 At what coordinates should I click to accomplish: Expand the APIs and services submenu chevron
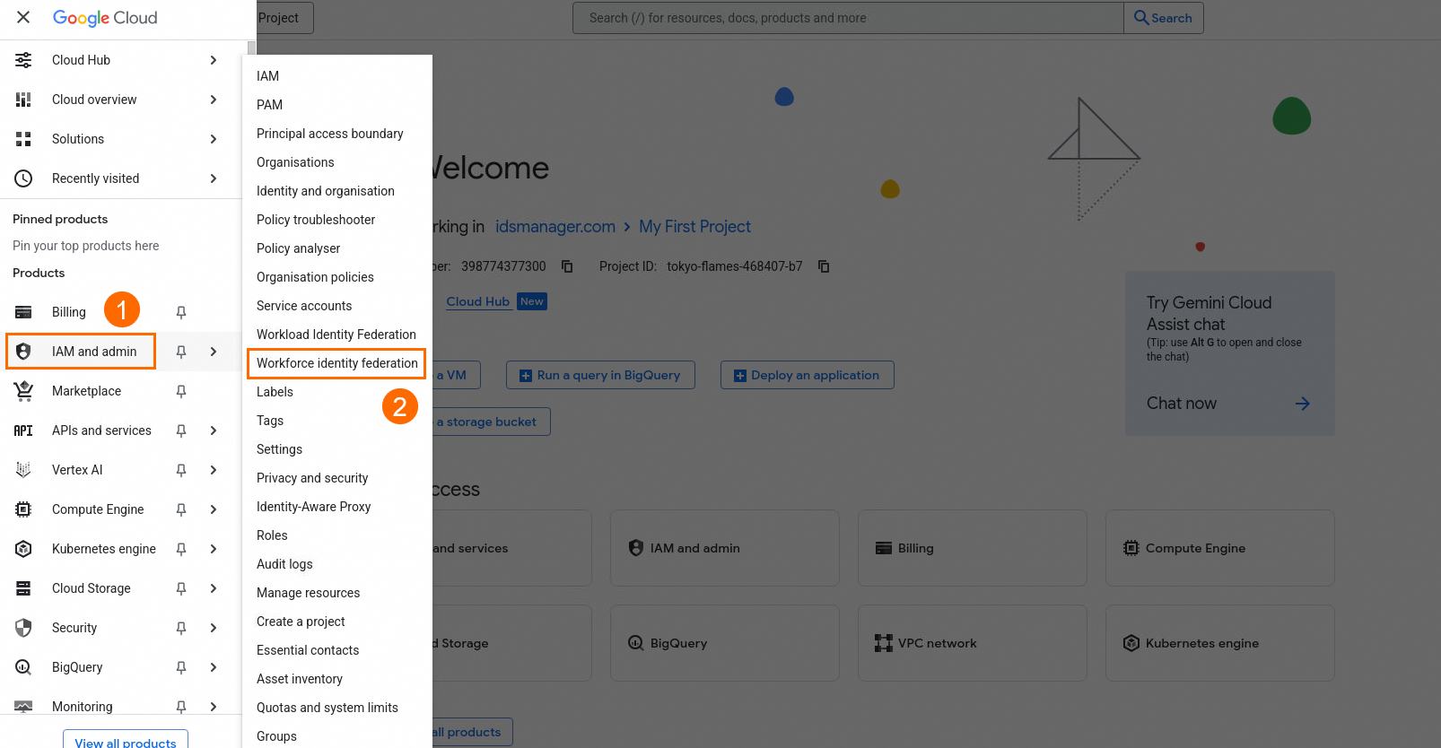coord(214,431)
